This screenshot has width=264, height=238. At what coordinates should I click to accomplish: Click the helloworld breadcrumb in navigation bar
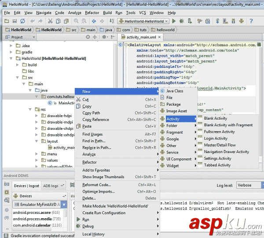coord(163,30)
